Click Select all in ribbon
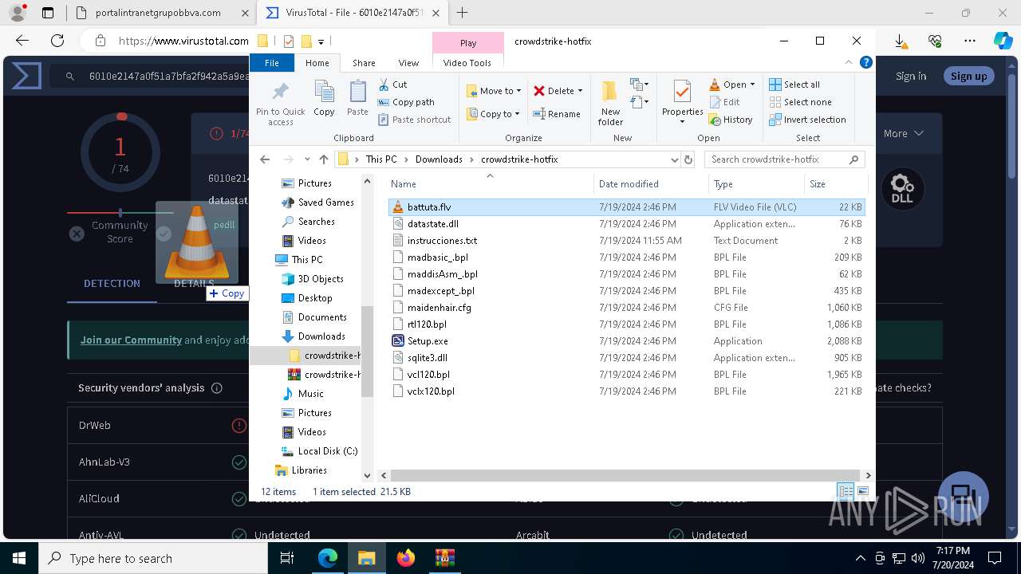The image size is (1021, 574). click(x=794, y=85)
